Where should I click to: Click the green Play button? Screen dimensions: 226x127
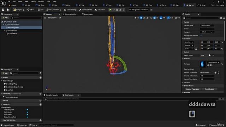[110, 10]
